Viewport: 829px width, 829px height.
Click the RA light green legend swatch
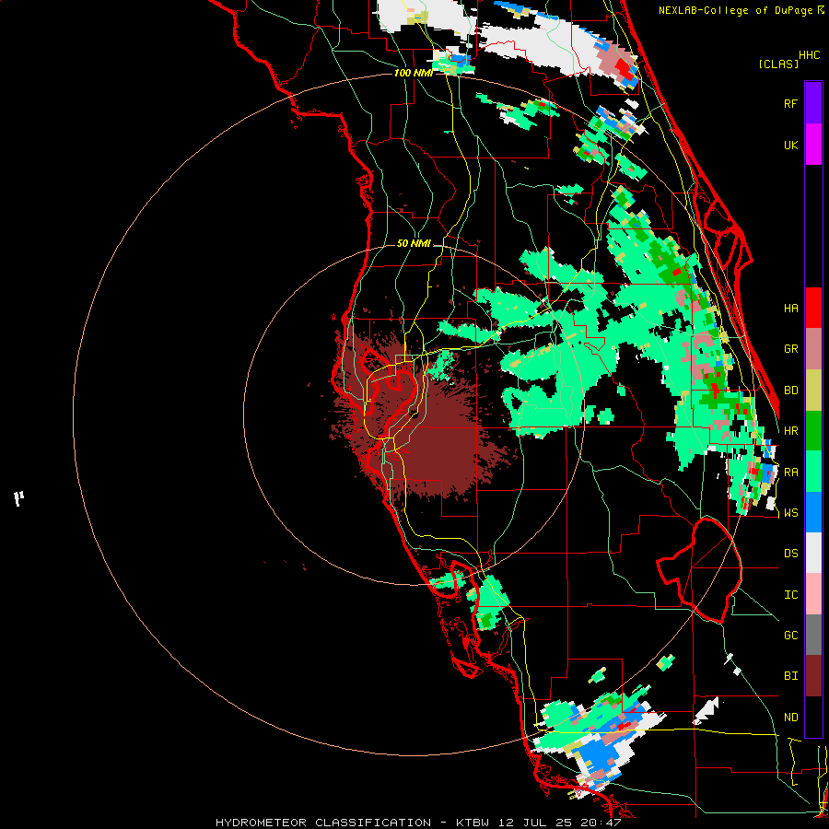(813, 472)
